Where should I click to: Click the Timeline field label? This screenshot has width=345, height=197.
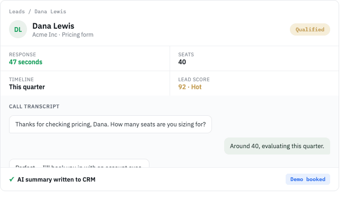pyautogui.click(x=22, y=81)
